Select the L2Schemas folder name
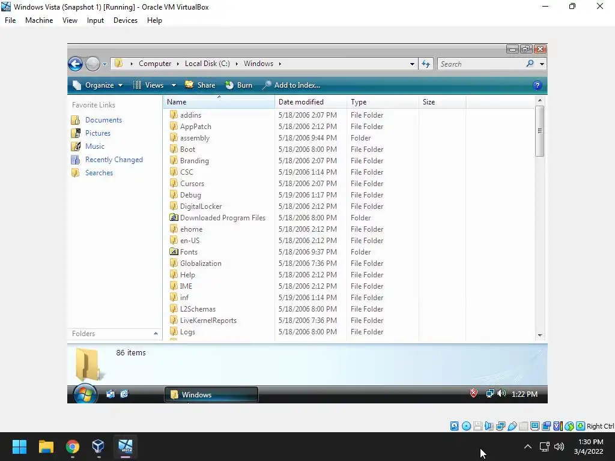Viewport: 615px width, 461px height. point(198,309)
